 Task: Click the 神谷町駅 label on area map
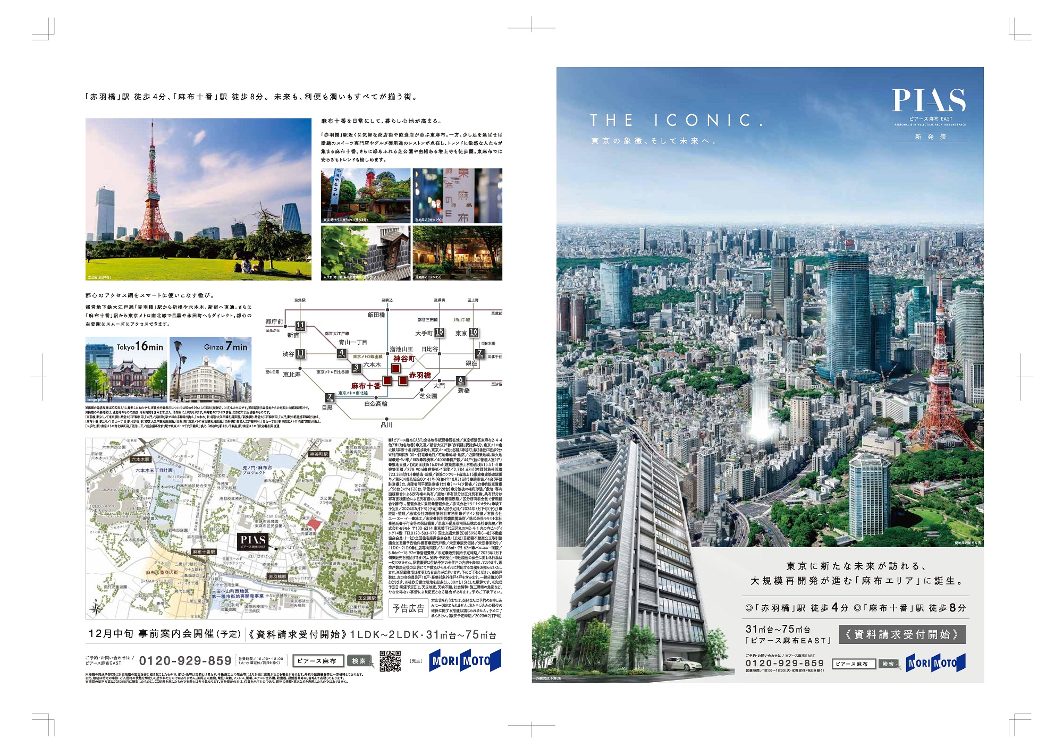coord(319,454)
